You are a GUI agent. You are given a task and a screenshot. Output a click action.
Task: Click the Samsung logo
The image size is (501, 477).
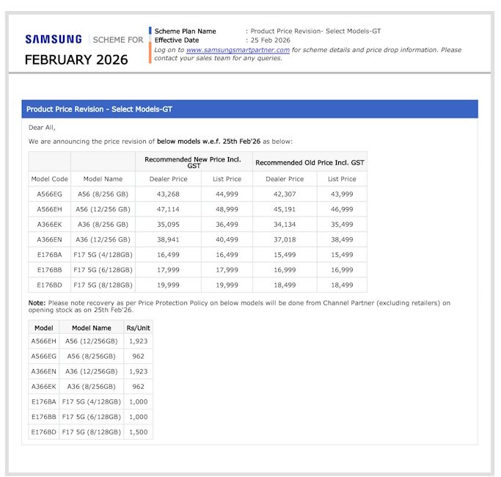[54, 40]
